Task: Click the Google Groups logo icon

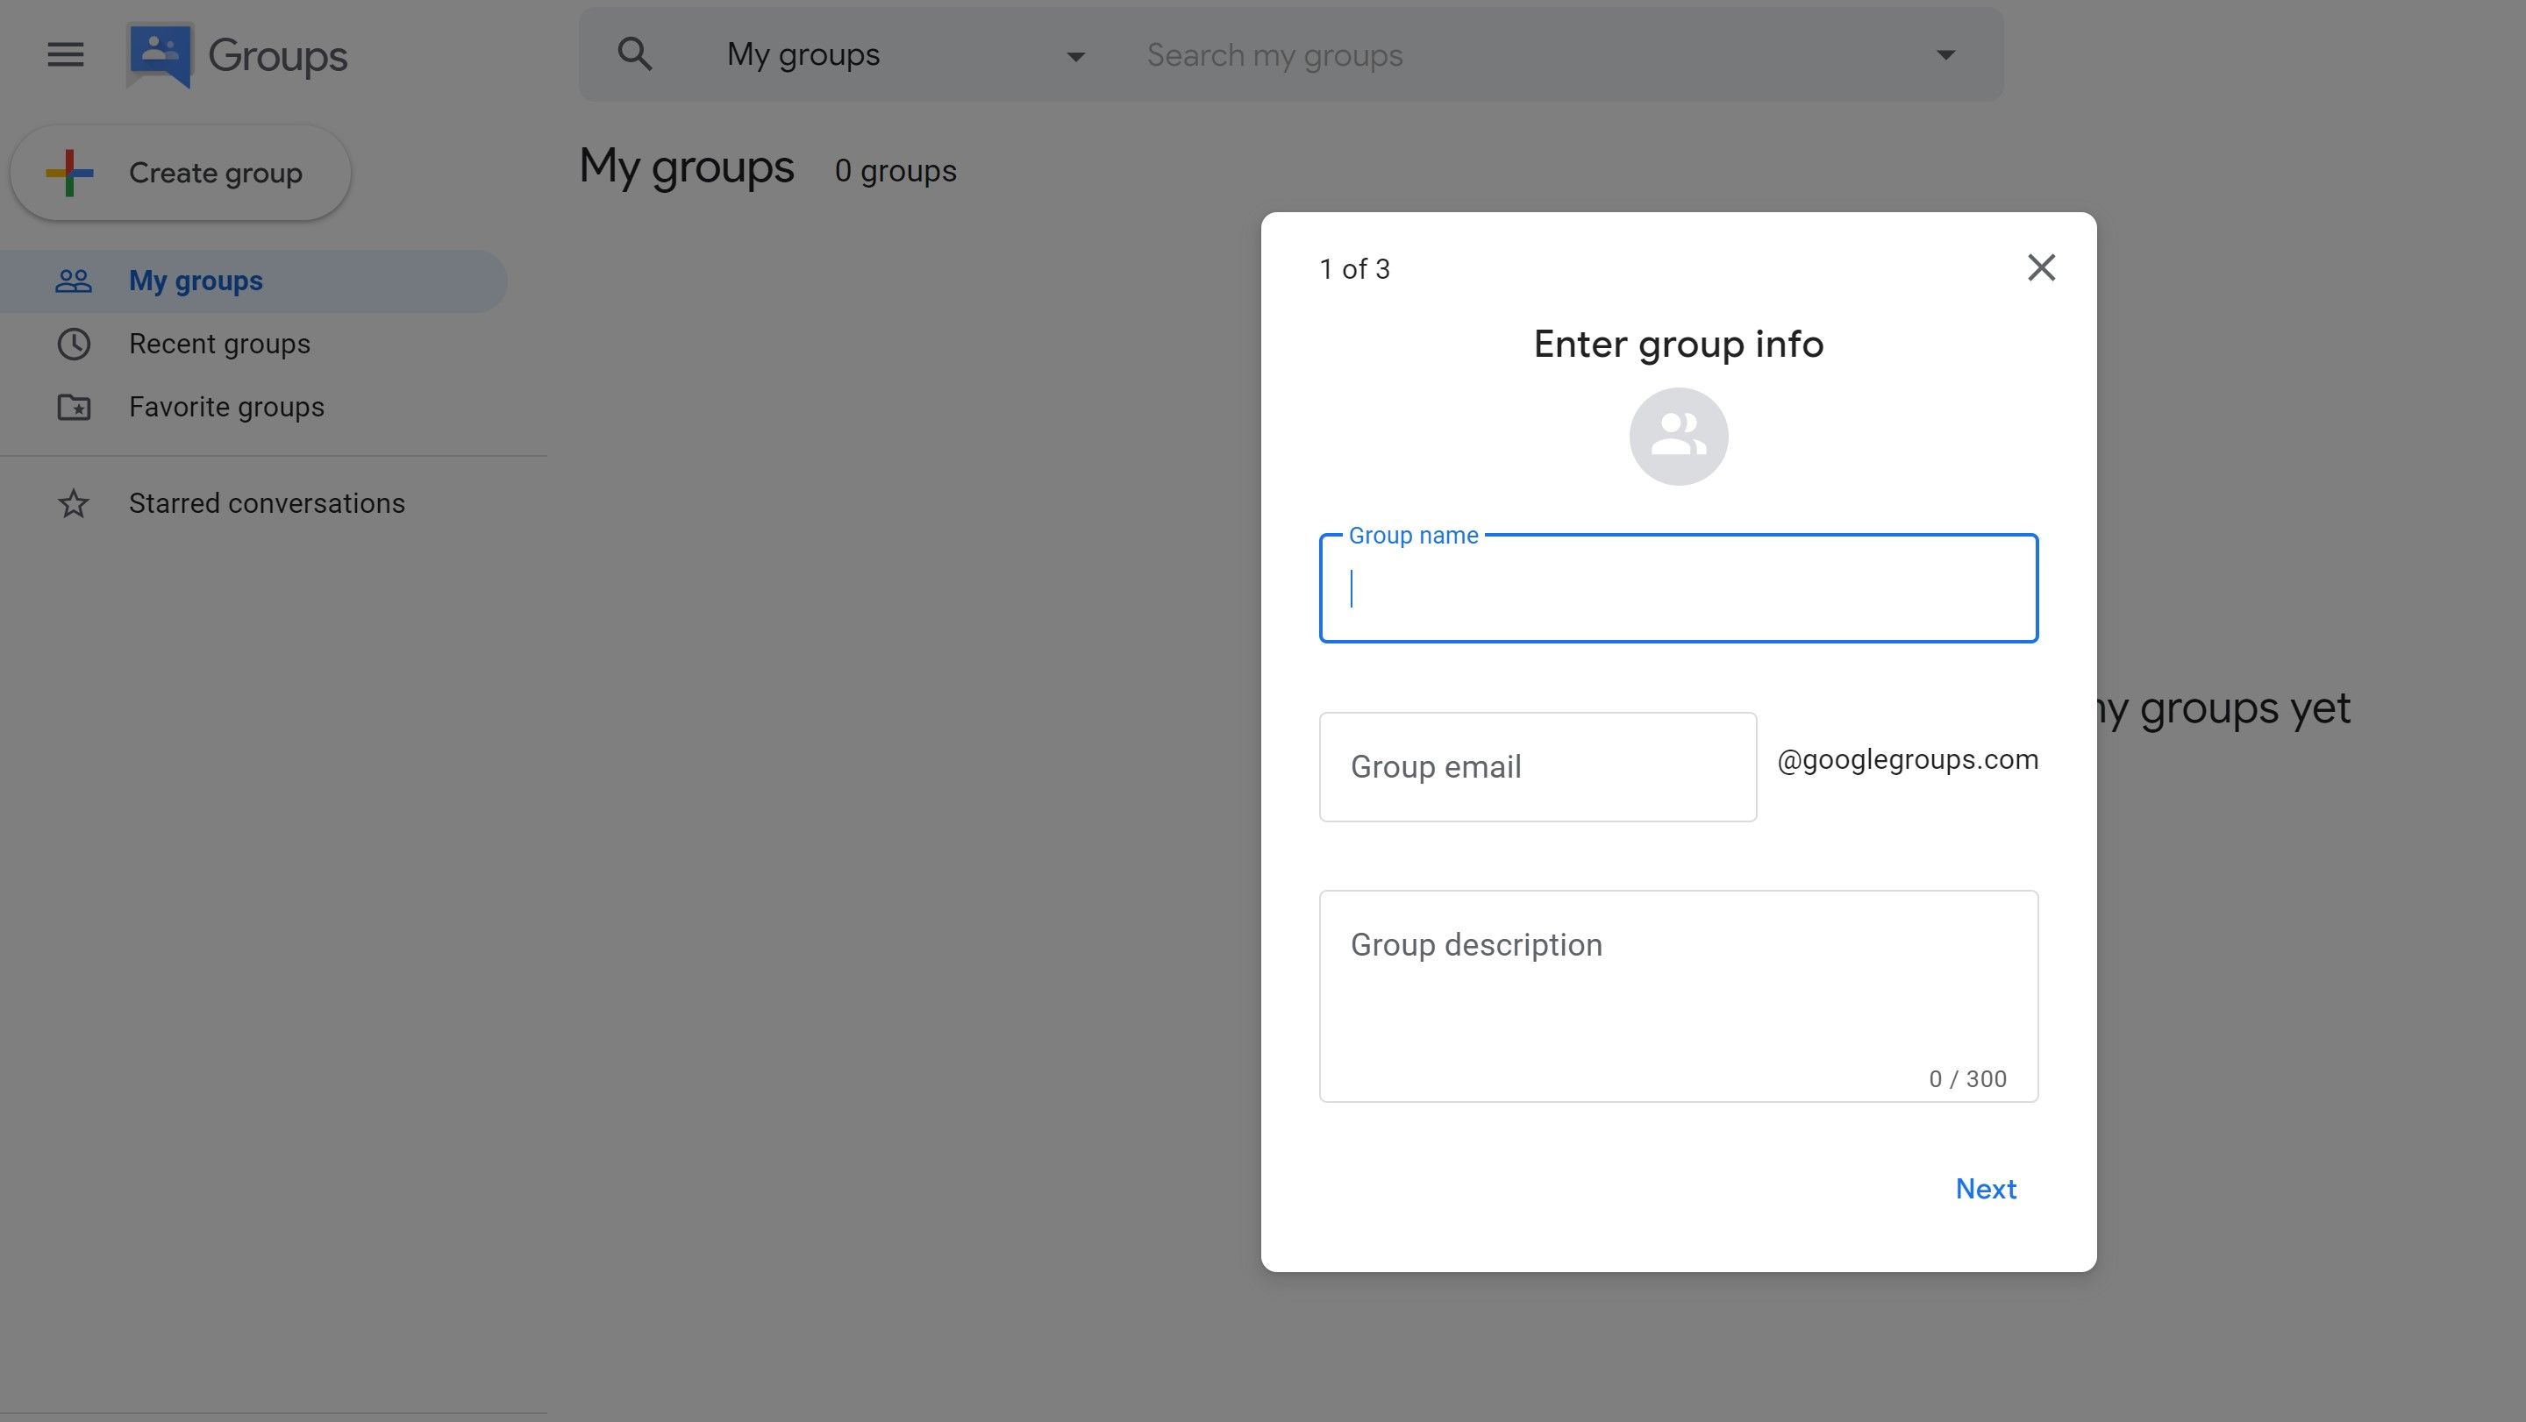Action: tap(158, 53)
